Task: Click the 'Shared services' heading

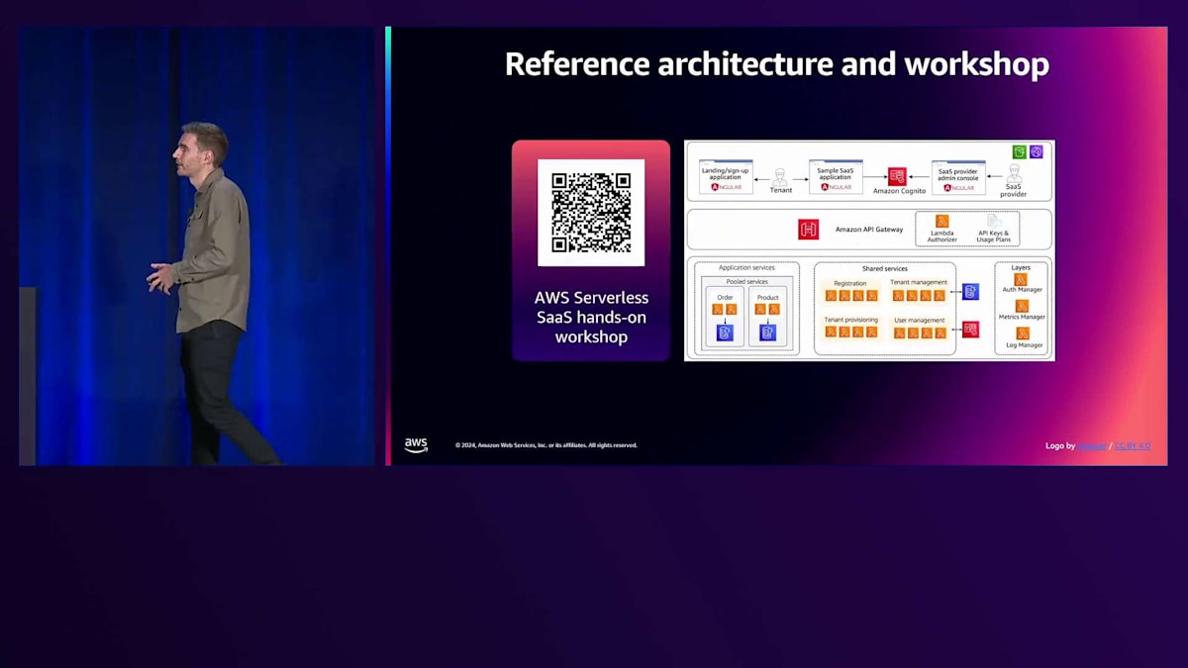Action: point(885,268)
